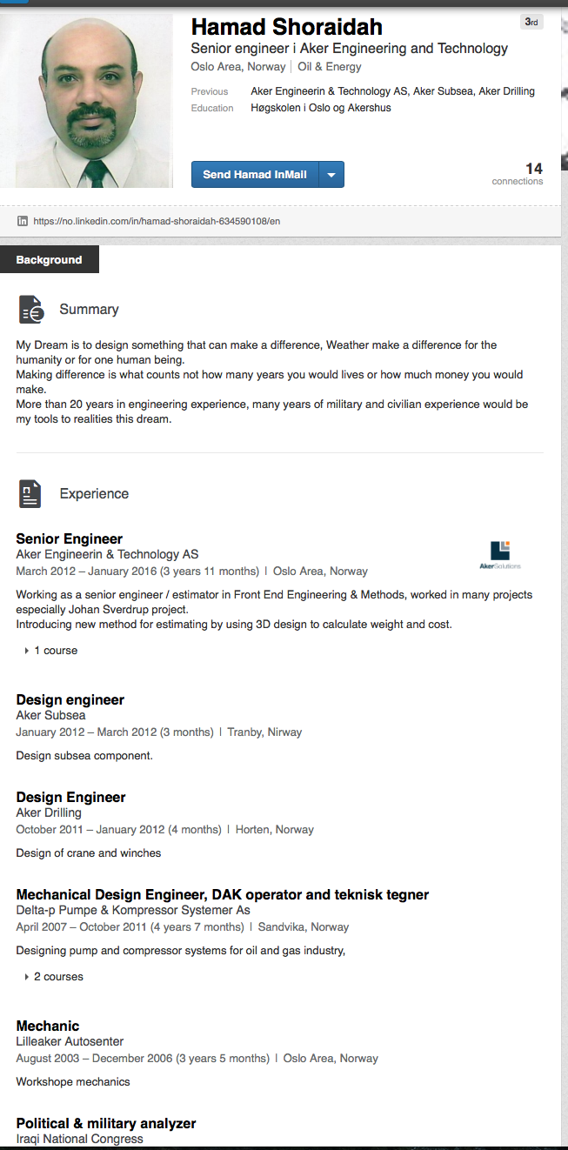This screenshot has height=1150, width=568.
Task: Click the public profile URL text
Action: (x=157, y=221)
